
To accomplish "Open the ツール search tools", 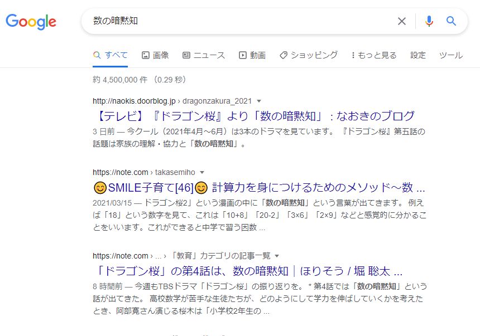I will click(x=451, y=55).
